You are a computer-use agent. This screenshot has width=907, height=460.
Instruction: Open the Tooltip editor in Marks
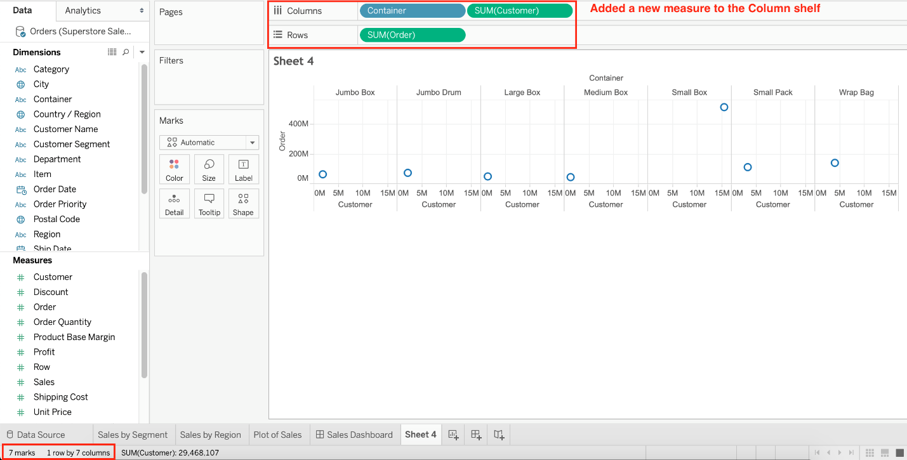209,204
